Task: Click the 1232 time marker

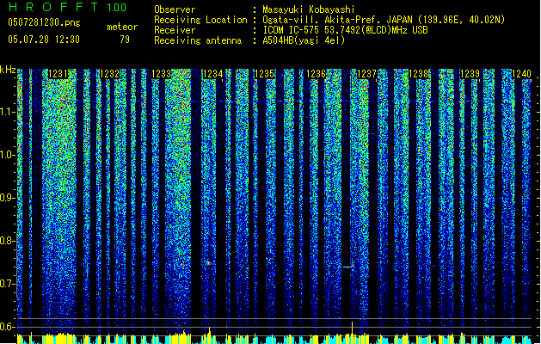Action: tap(110, 74)
